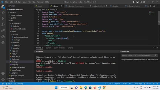Open the Explorer view in activity bar
Screen dimensions: 160x90
(3, 7)
